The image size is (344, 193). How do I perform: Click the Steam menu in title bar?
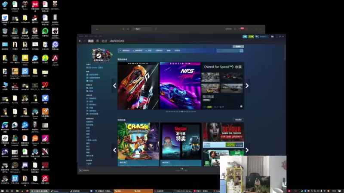(x=81, y=36)
